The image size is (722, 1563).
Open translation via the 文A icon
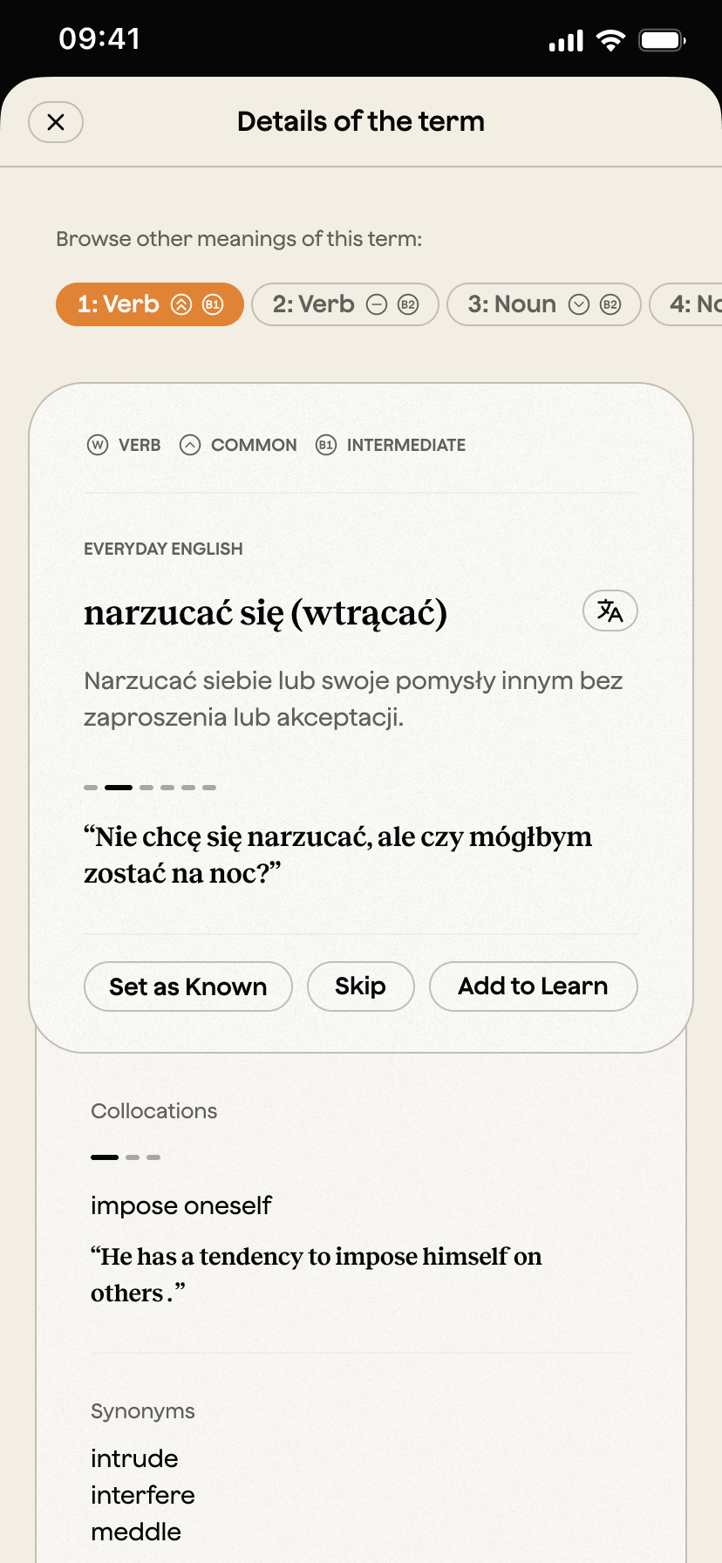click(610, 611)
